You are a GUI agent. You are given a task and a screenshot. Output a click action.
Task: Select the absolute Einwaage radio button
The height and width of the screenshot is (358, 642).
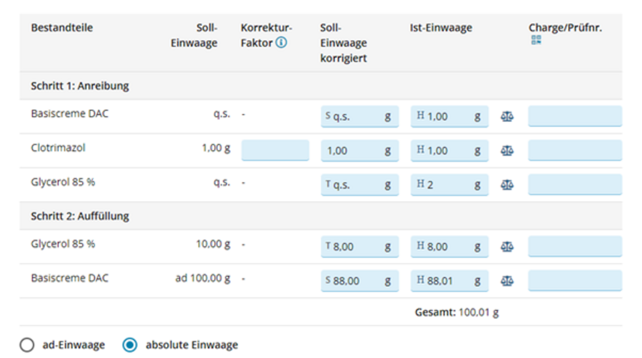pyautogui.click(x=130, y=345)
